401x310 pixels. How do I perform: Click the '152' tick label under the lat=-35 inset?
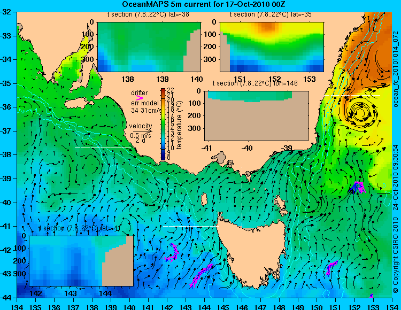pyautogui.click(x=275, y=79)
